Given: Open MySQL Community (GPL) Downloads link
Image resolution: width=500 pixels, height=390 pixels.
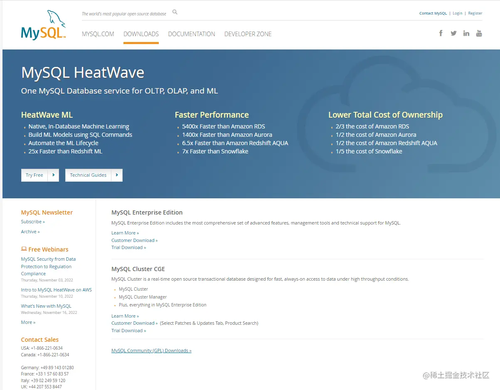Looking at the screenshot, I should click(x=151, y=351).
